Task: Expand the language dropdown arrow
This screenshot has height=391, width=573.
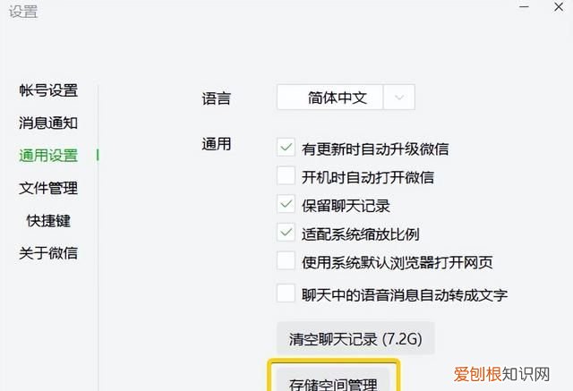Action: [x=399, y=98]
